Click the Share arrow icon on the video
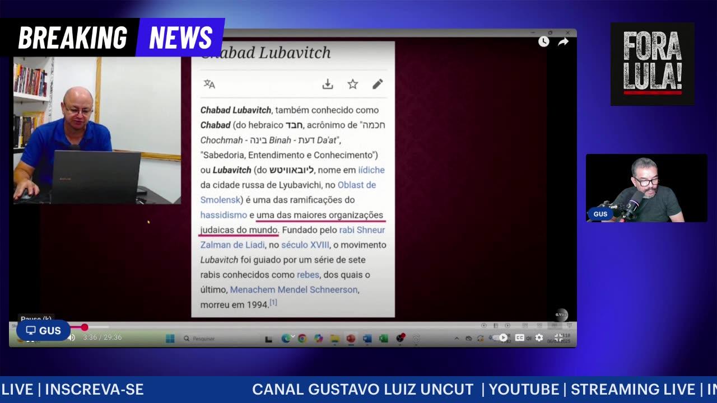The image size is (717, 403). point(563,41)
